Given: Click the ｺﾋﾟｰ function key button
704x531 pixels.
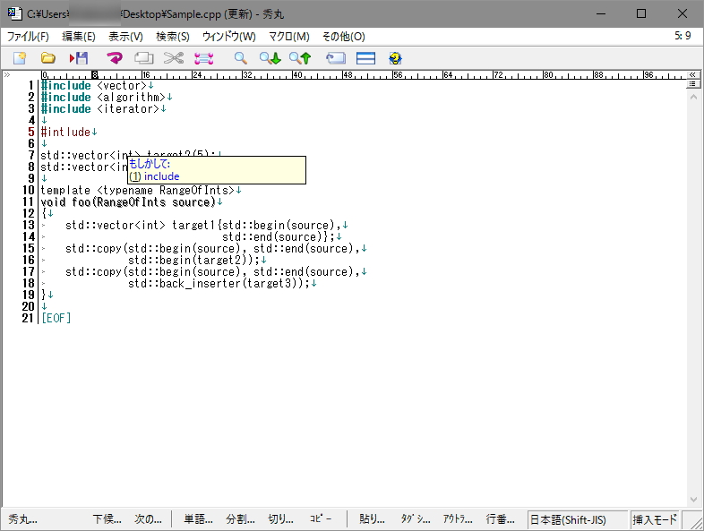Looking at the screenshot, I should 321,519.
